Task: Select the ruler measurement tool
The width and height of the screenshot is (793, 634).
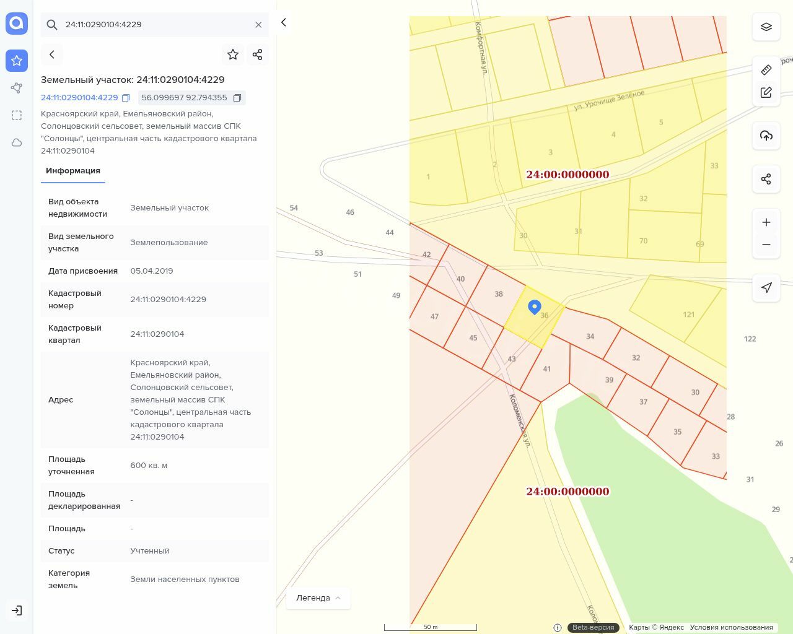Action: [x=766, y=70]
